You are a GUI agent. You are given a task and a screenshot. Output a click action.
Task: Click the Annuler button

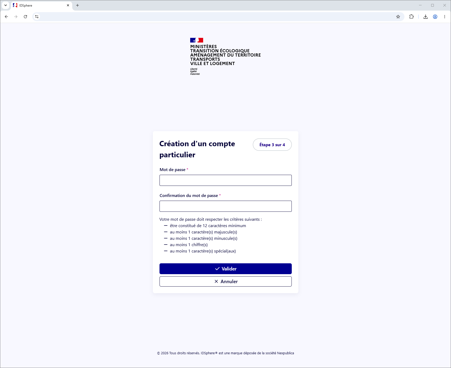(x=226, y=282)
